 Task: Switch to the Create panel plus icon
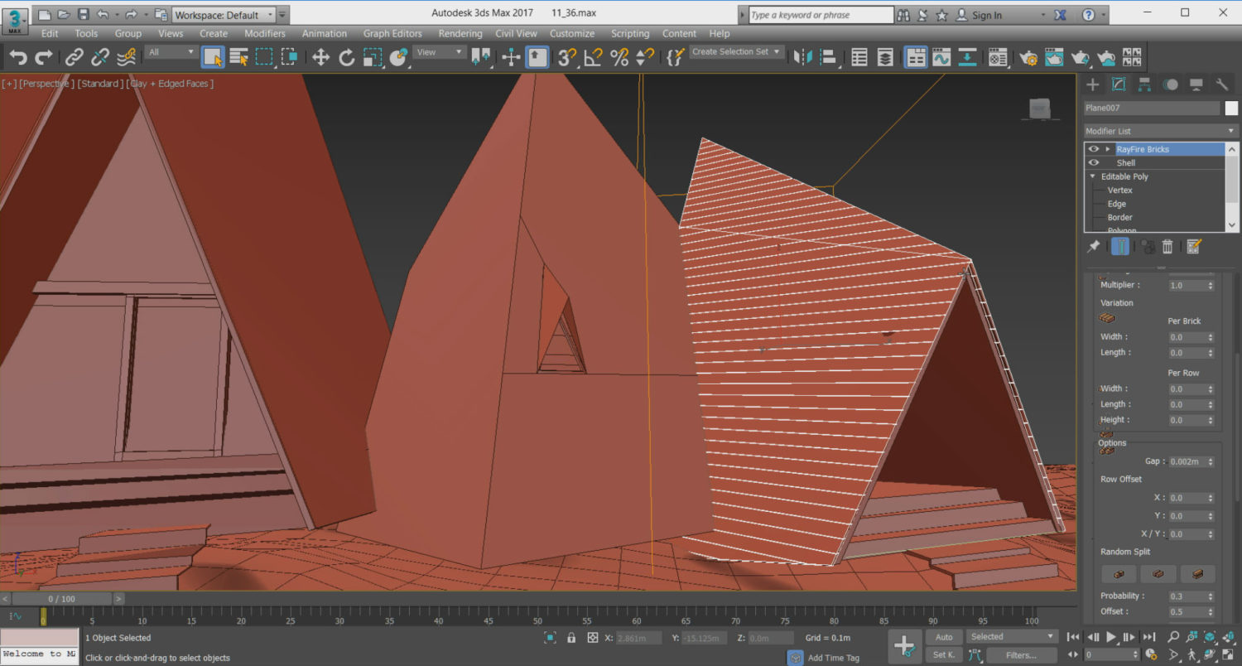pos(1091,84)
